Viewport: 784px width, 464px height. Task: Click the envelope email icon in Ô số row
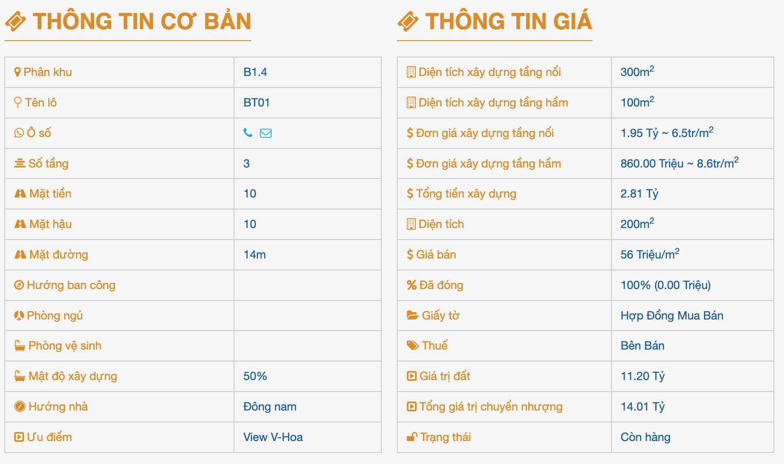[x=265, y=133]
